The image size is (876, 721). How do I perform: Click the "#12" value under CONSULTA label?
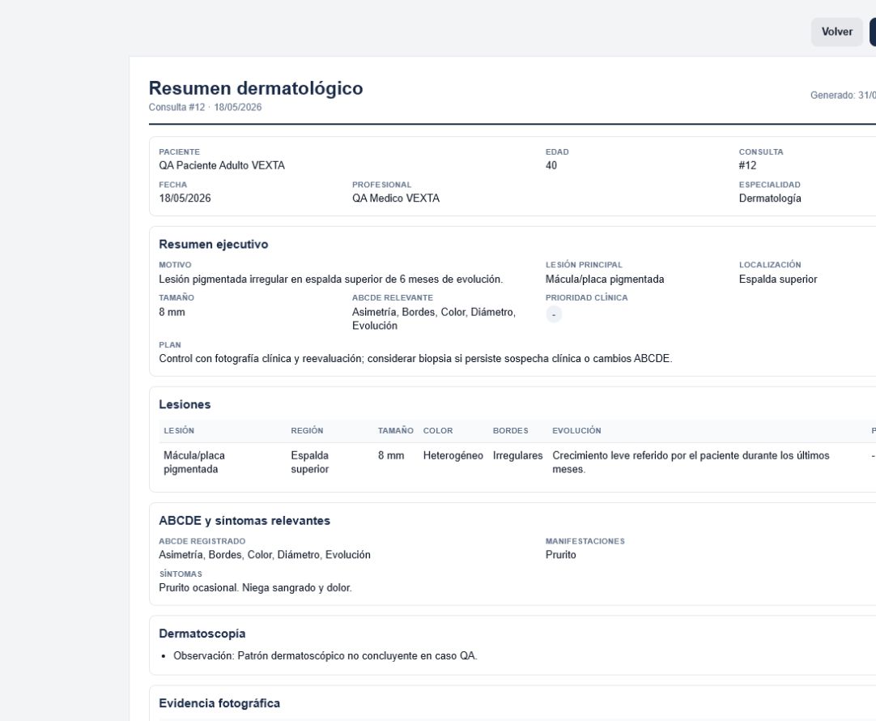[747, 165]
